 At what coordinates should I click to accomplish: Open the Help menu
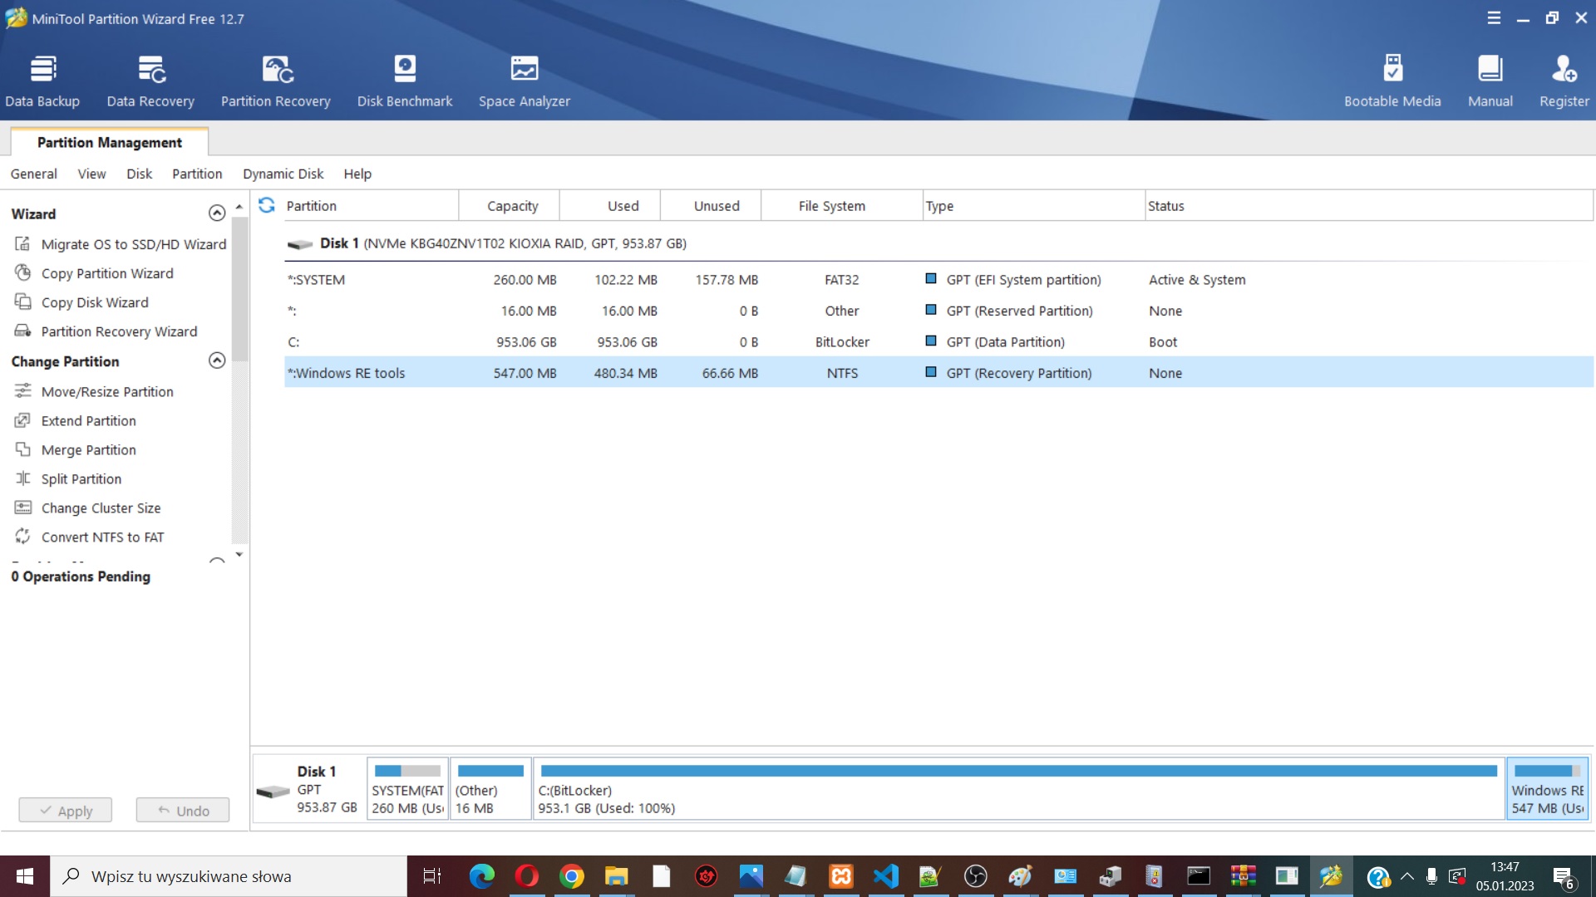click(357, 174)
